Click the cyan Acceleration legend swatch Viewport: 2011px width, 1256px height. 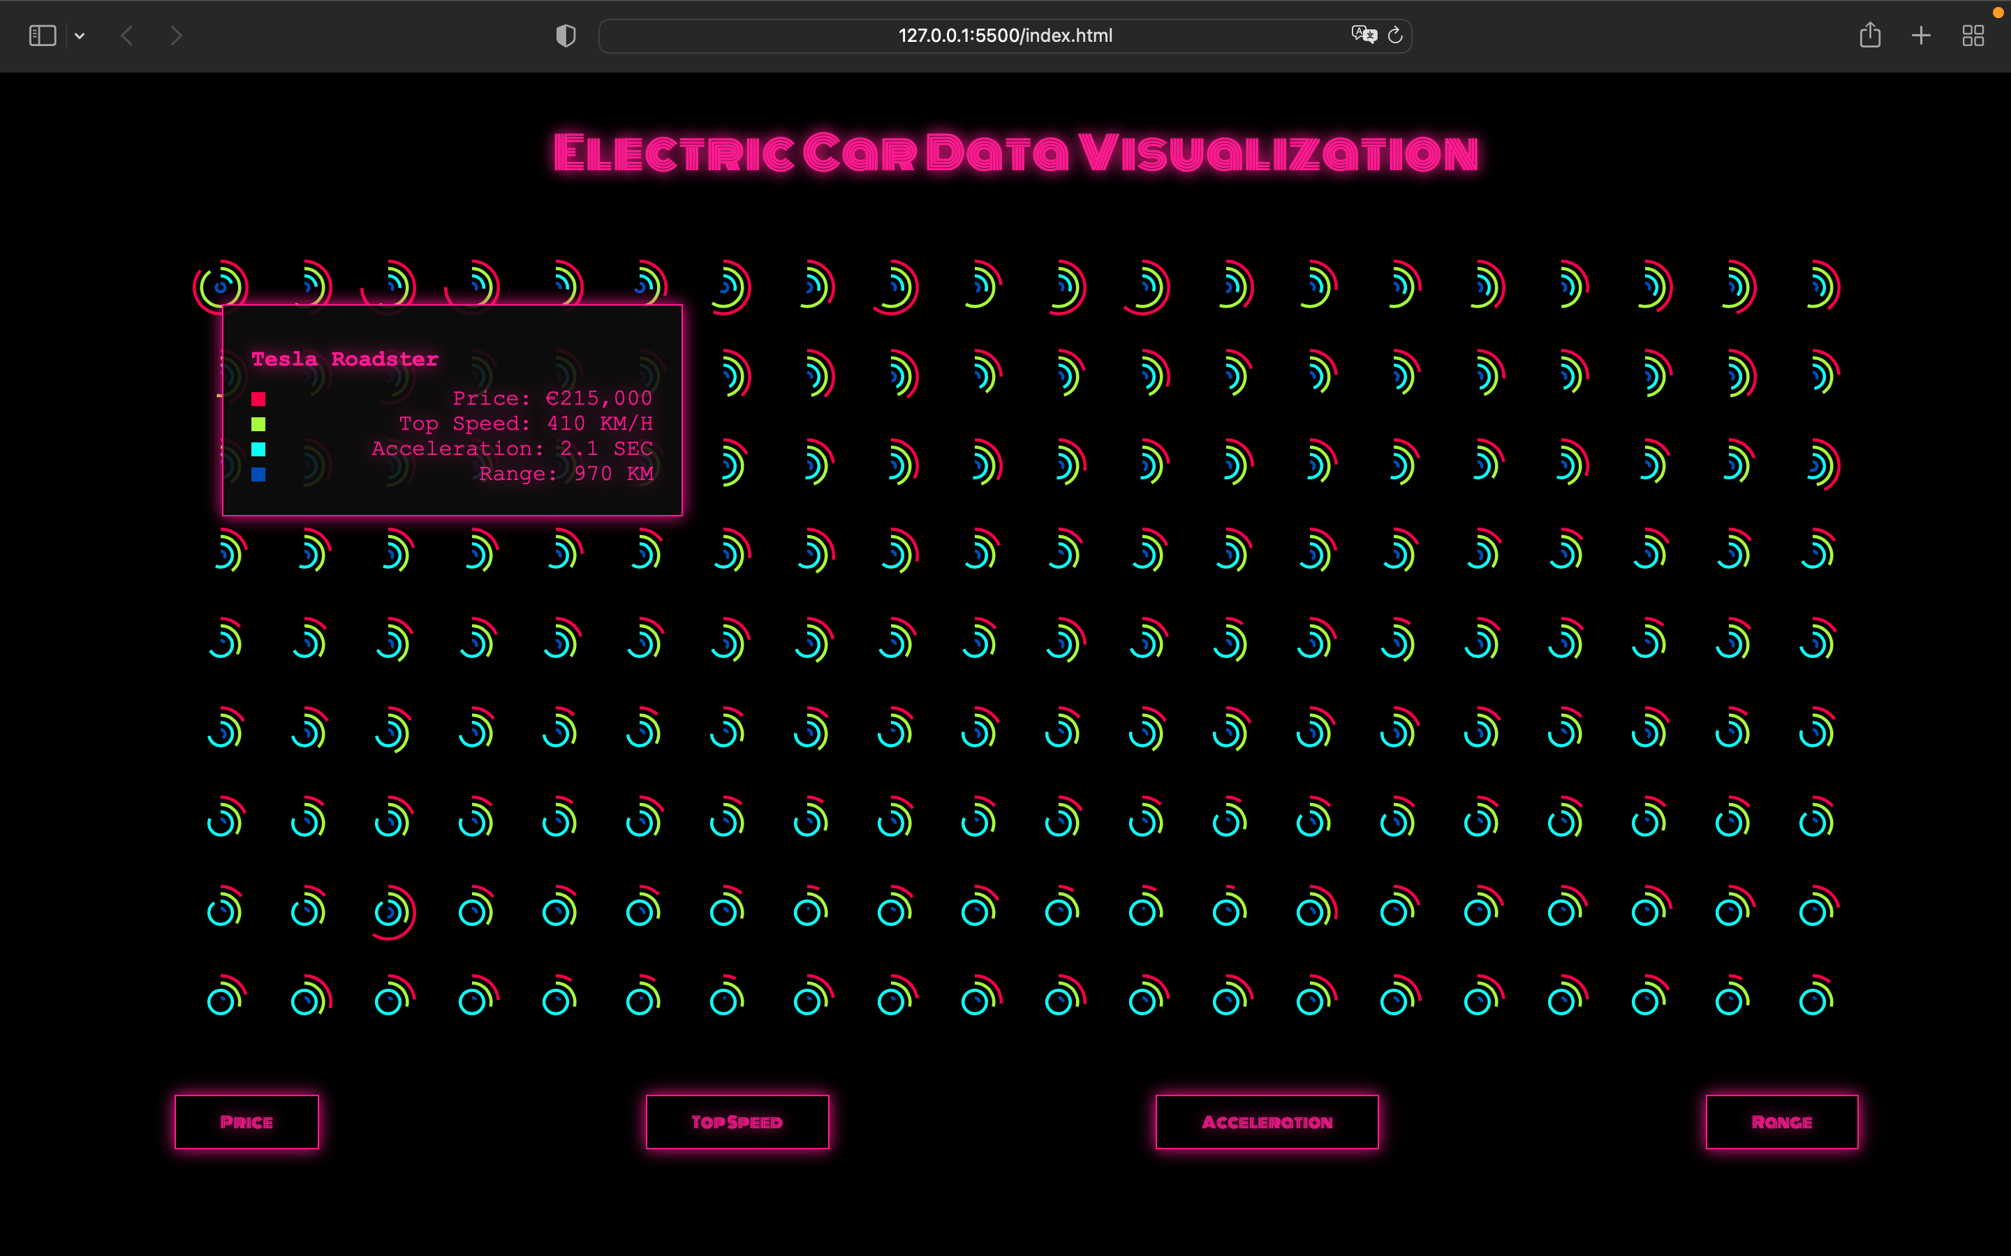pos(258,449)
